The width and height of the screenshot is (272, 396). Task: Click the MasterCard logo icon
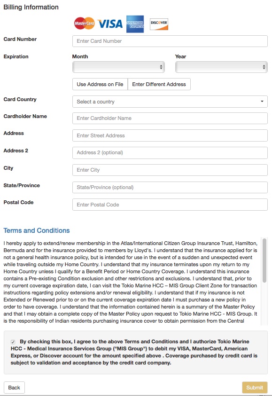pos(85,24)
